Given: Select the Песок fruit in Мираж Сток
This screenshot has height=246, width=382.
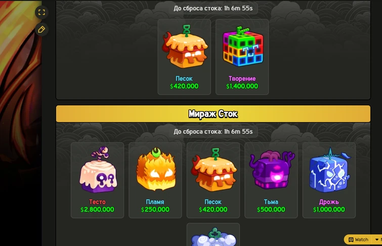Looking at the screenshot, I should (214, 170).
